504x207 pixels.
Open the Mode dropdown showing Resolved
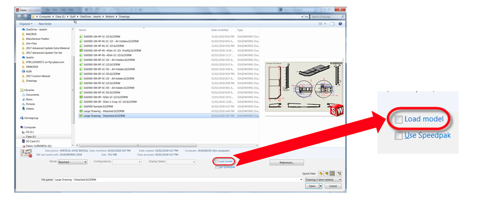pyautogui.click(x=72, y=162)
